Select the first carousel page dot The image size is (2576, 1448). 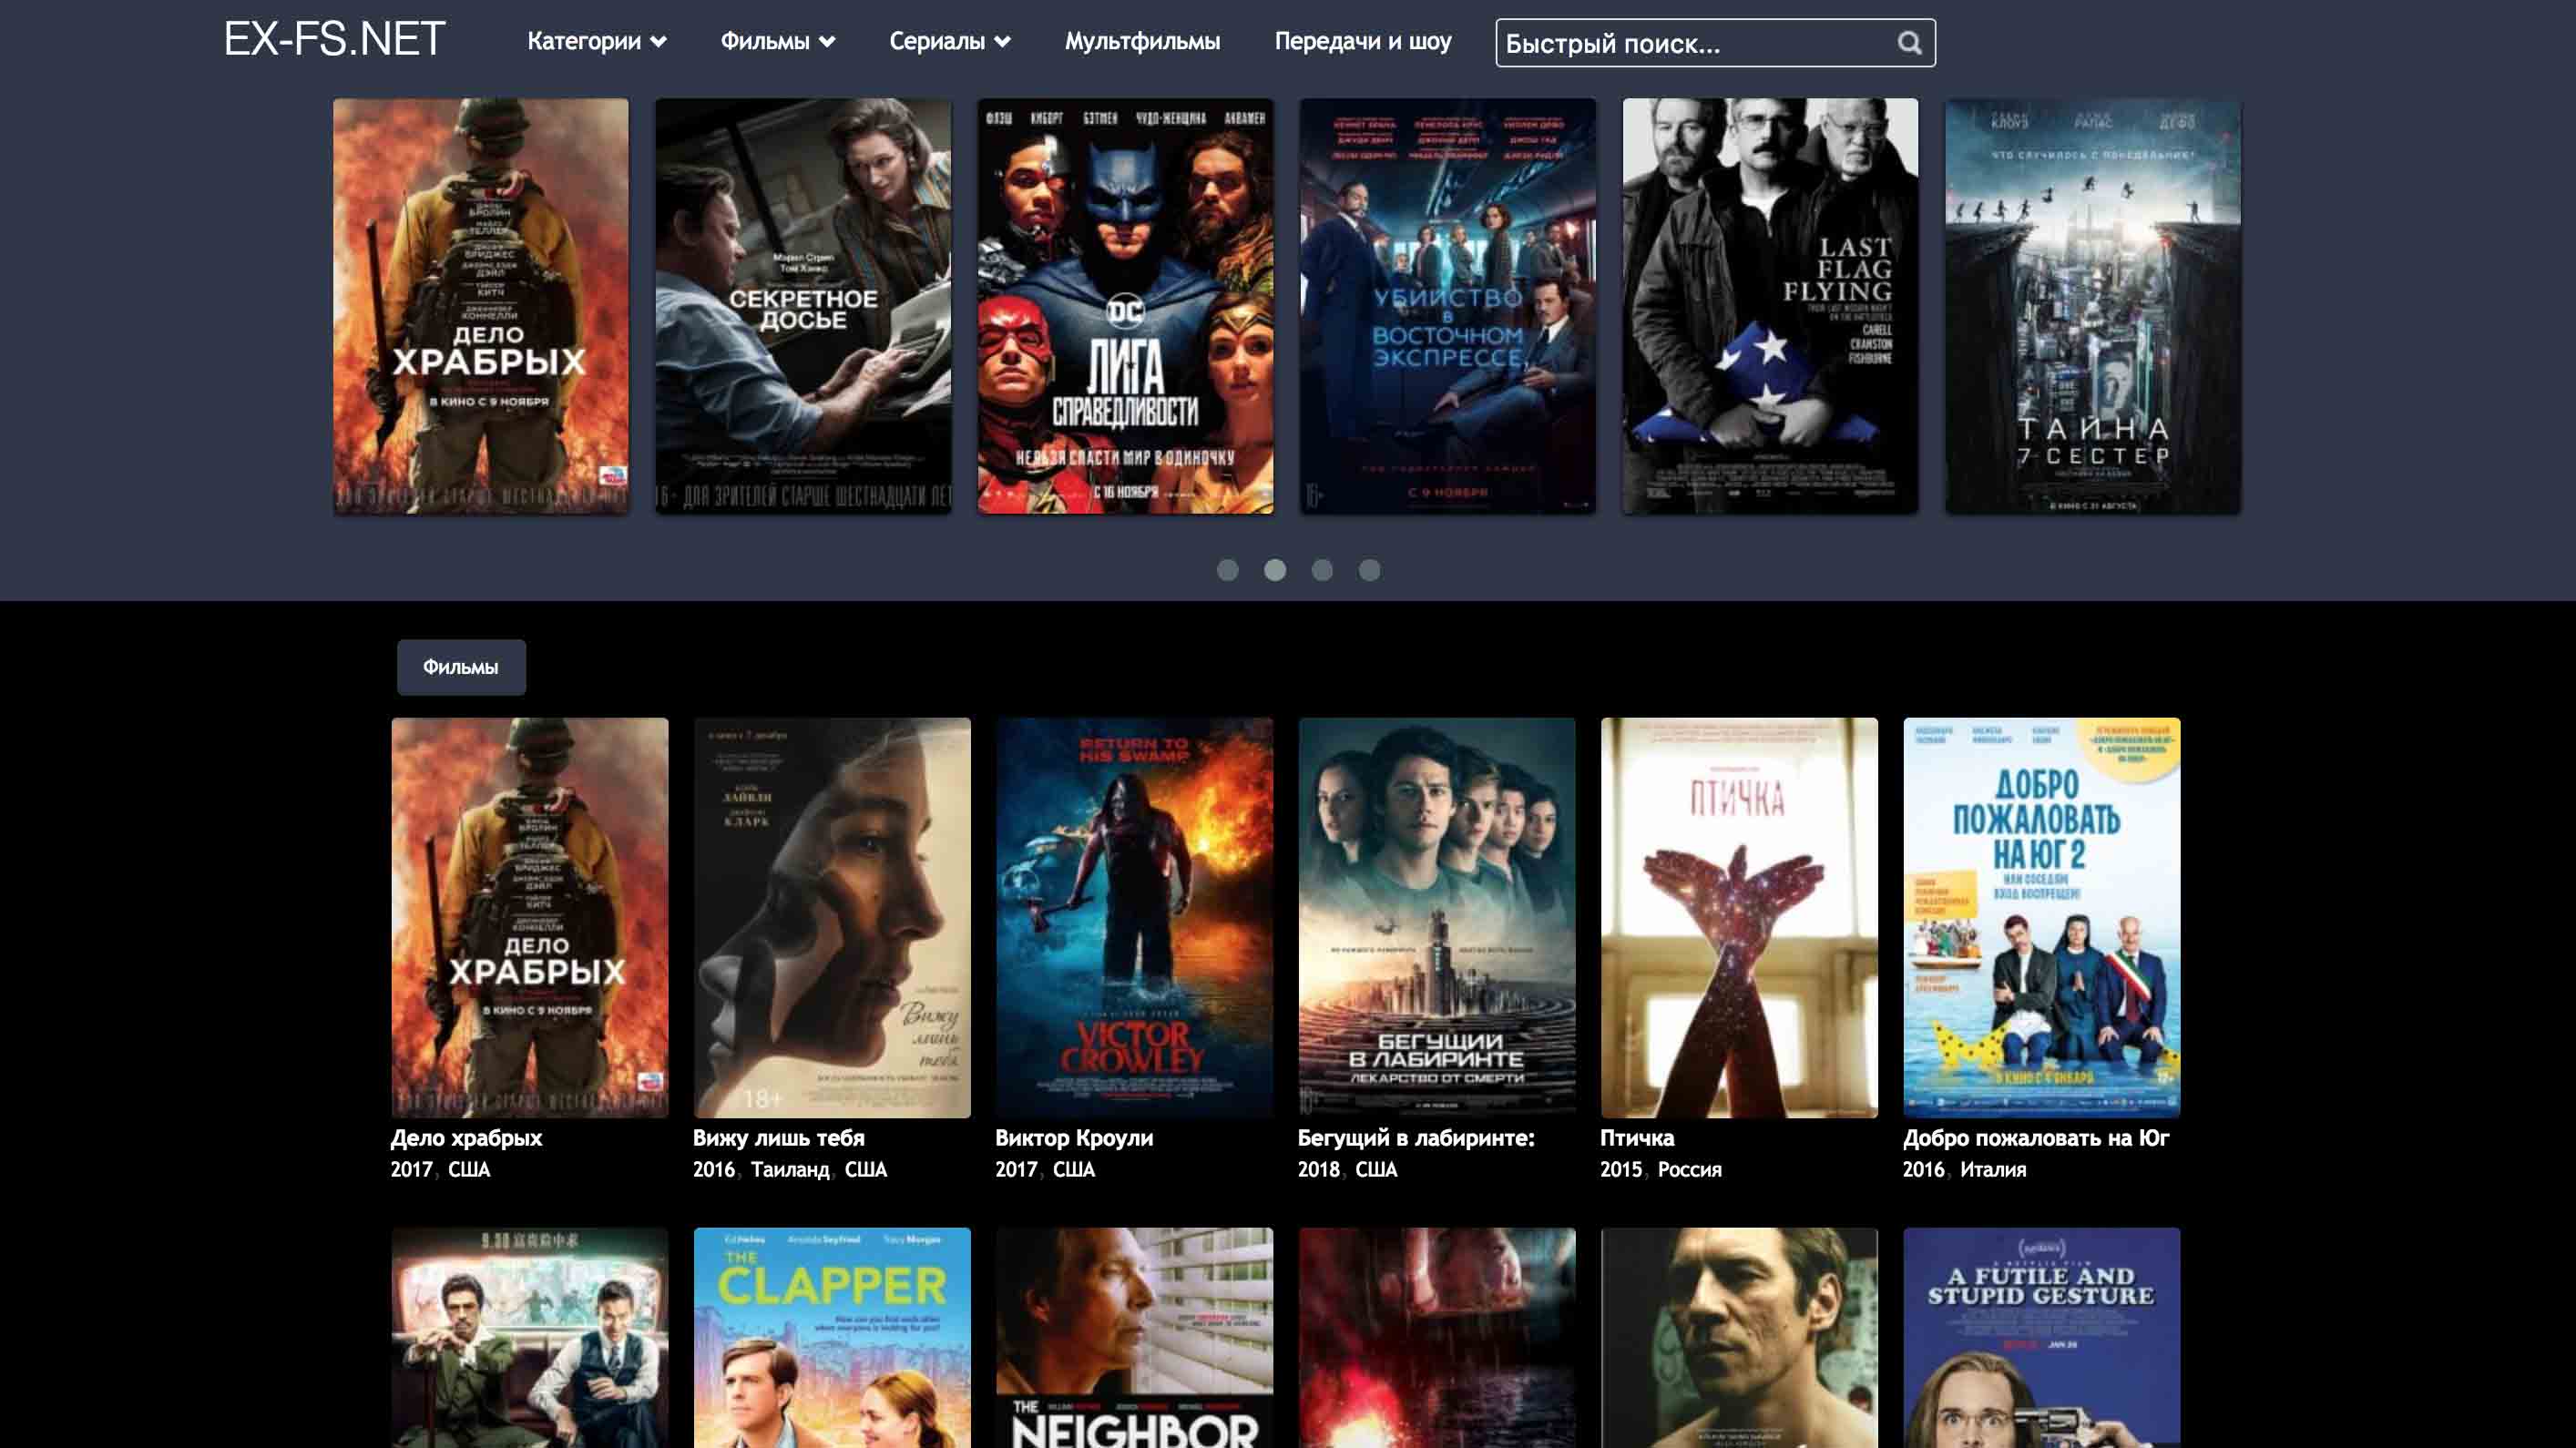pos(1228,570)
